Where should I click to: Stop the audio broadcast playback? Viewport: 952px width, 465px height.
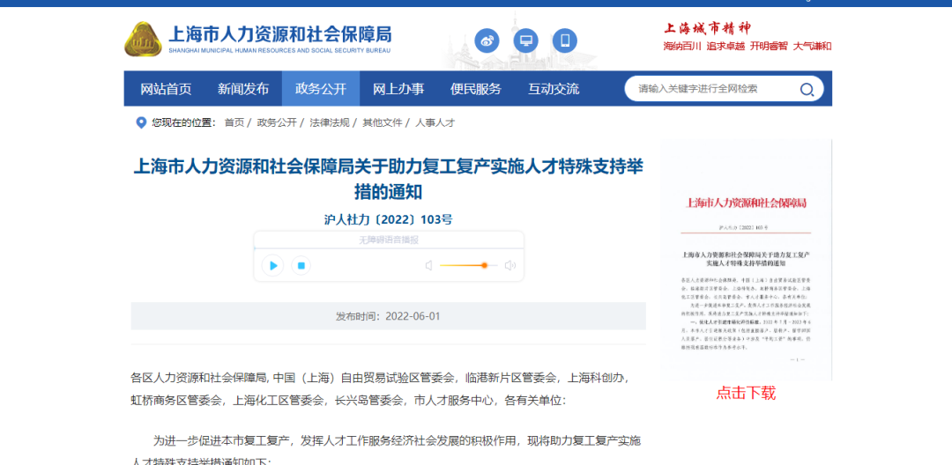(x=301, y=265)
